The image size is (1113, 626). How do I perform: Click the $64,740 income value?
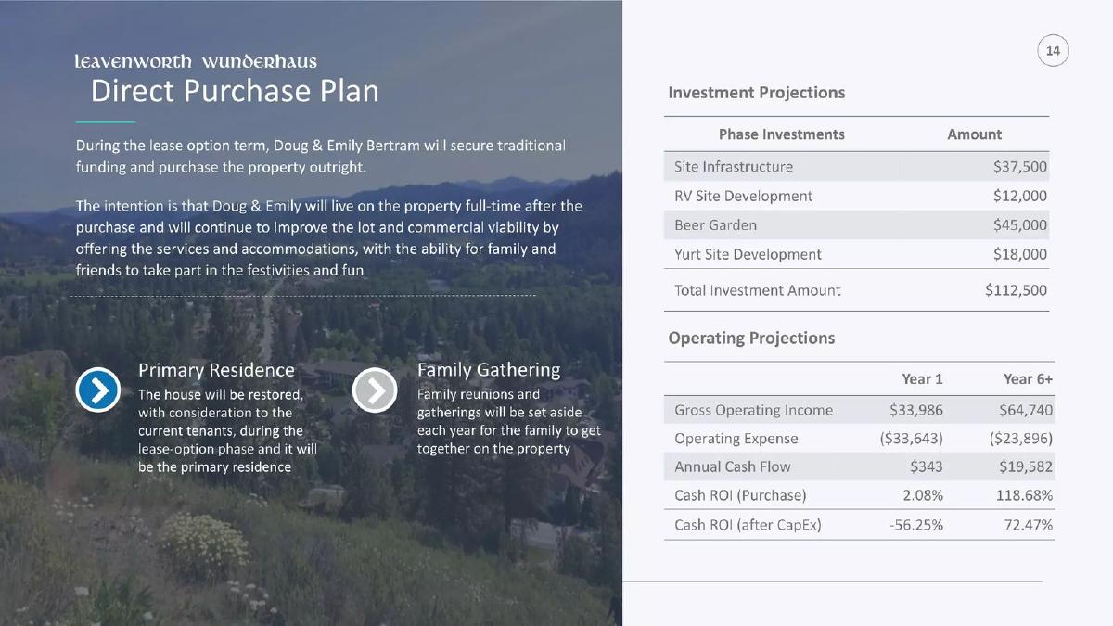(x=1027, y=410)
